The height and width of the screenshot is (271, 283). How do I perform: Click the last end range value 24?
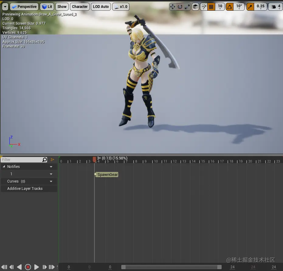(x=274, y=267)
